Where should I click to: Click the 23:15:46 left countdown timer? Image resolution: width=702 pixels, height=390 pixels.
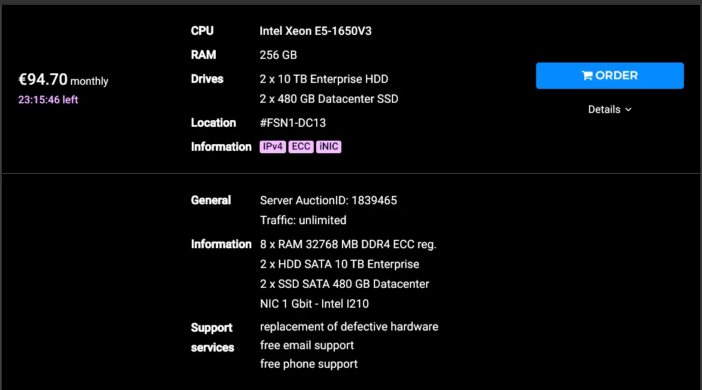[x=48, y=100]
